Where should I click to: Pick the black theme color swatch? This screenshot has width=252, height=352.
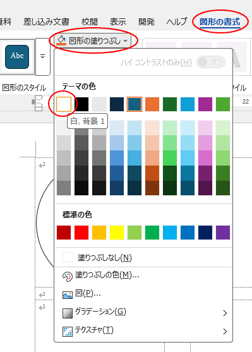[81, 104]
